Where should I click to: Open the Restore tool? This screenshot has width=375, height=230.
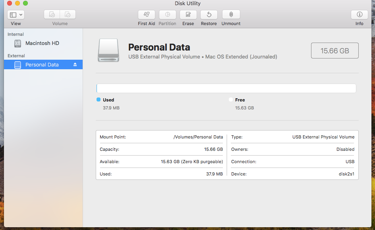pyautogui.click(x=209, y=15)
